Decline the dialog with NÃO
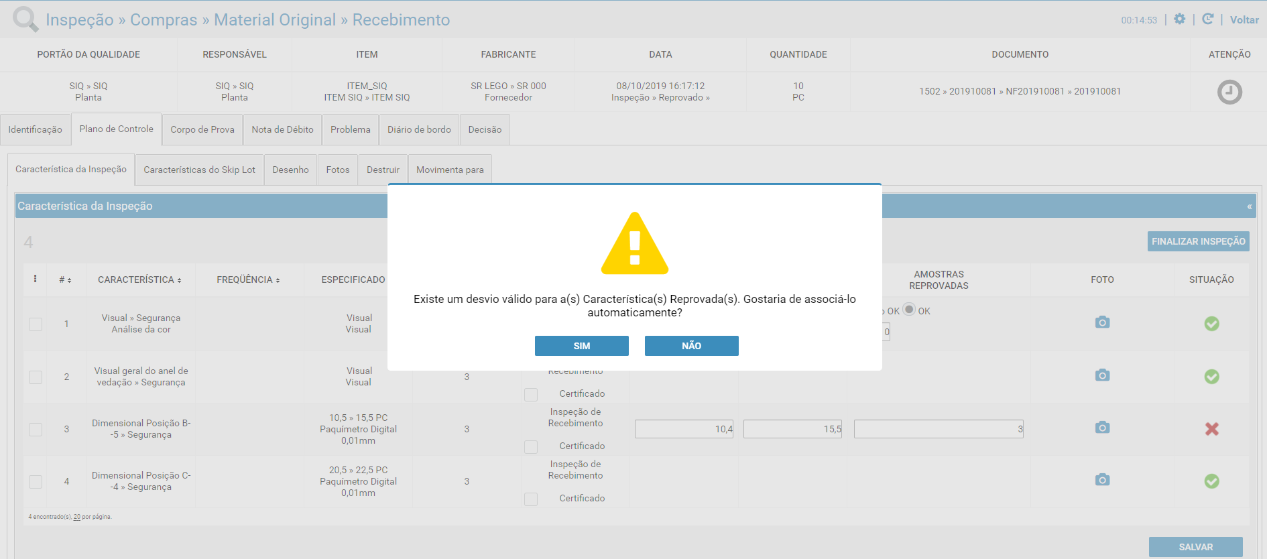Image resolution: width=1267 pixels, height=559 pixels. (x=692, y=346)
